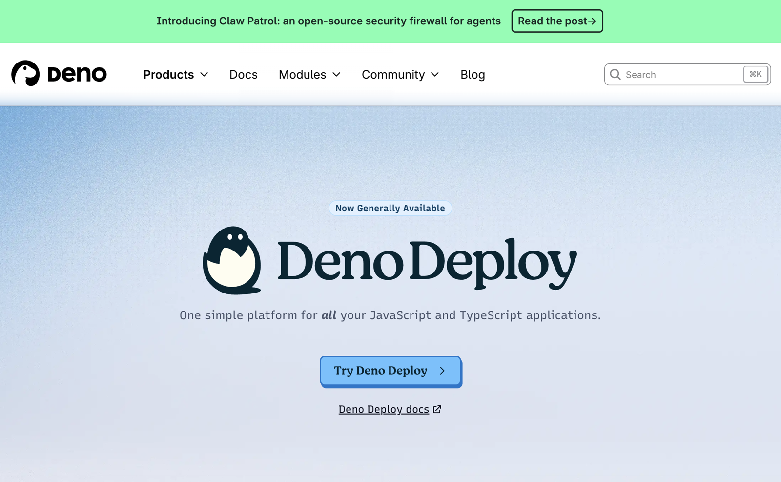Click the Read the post button

[x=557, y=21]
